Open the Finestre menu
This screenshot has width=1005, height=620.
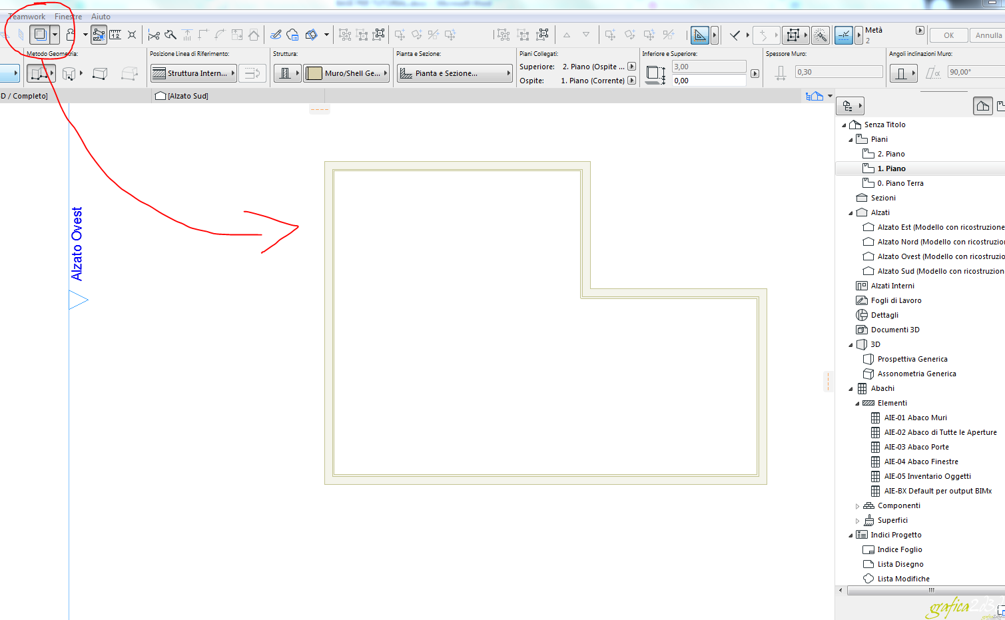(68, 17)
